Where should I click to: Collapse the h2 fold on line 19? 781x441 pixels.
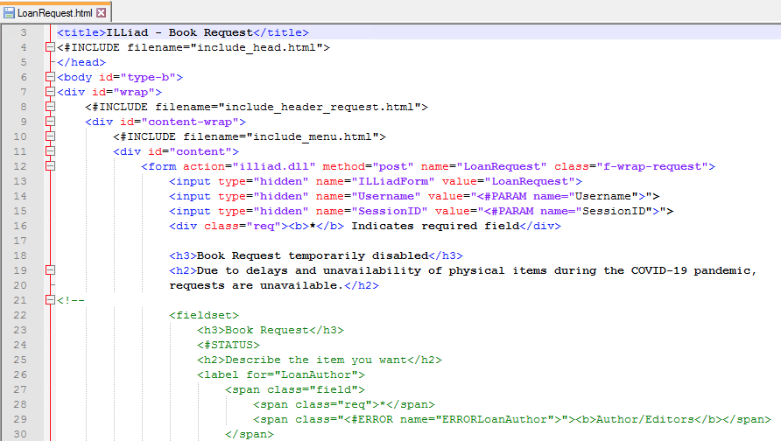coord(50,270)
